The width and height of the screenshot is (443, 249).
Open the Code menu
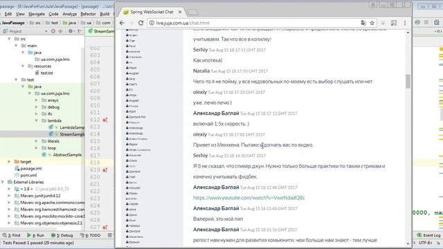pyautogui.click(x=53, y=14)
